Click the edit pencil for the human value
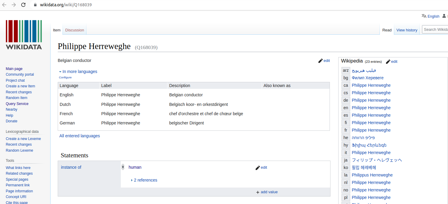This screenshot has height=204, width=448. point(258,168)
